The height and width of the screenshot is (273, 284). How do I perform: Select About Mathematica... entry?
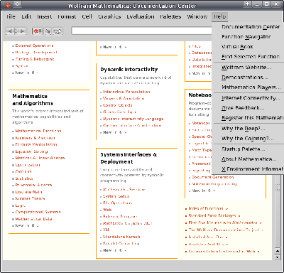pos(248,159)
